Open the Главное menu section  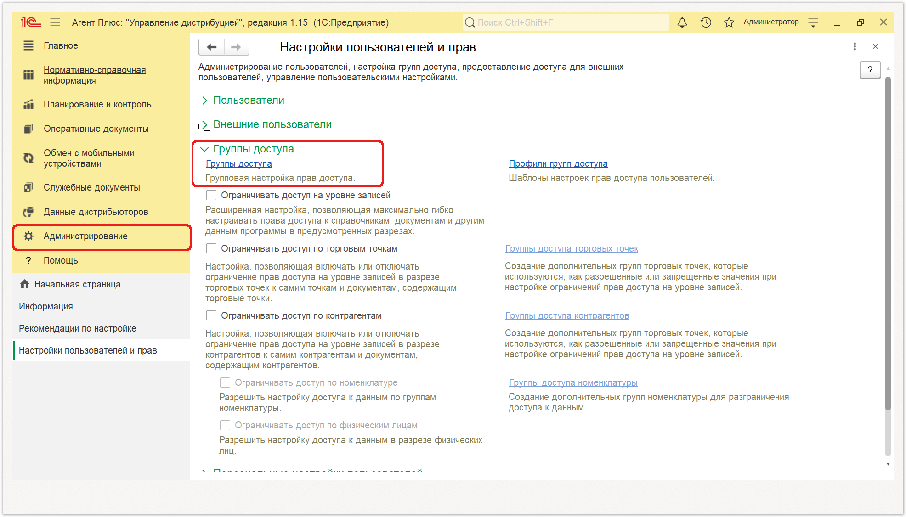[x=61, y=45]
